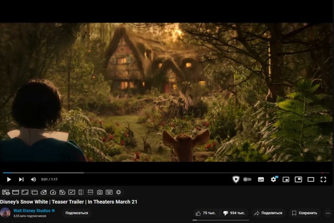Click the flip video mirror icon
The height and width of the screenshot is (223, 334).
click(81, 192)
